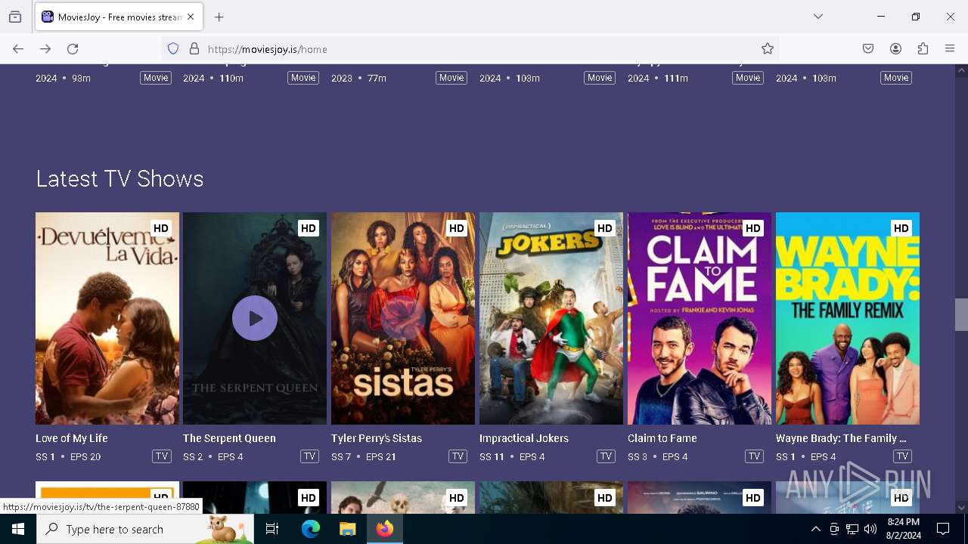Click scrollbar down arrow

[961, 508]
